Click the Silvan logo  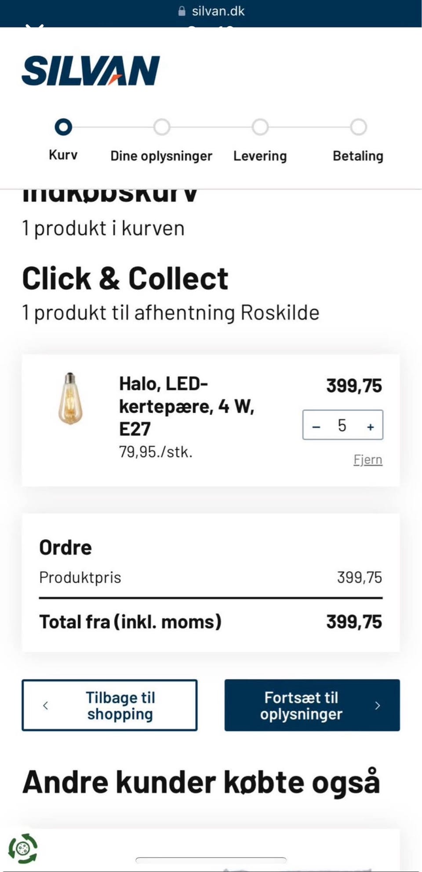pos(91,71)
